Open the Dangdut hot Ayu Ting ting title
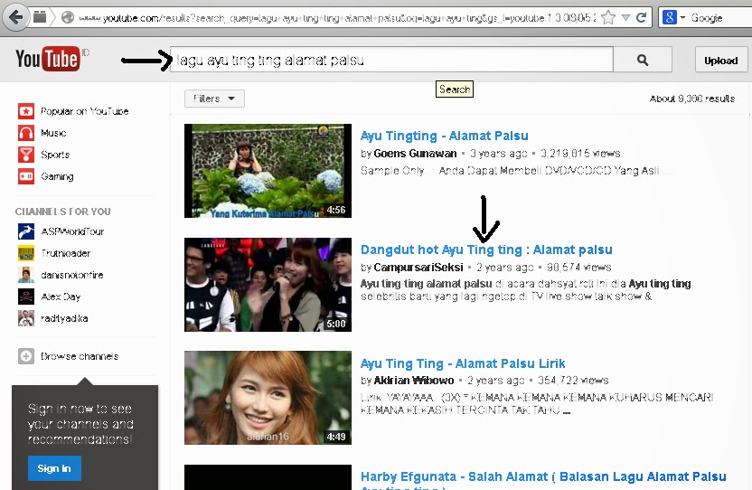Image resolution: width=752 pixels, height=490 pixels. coord(486,250)
